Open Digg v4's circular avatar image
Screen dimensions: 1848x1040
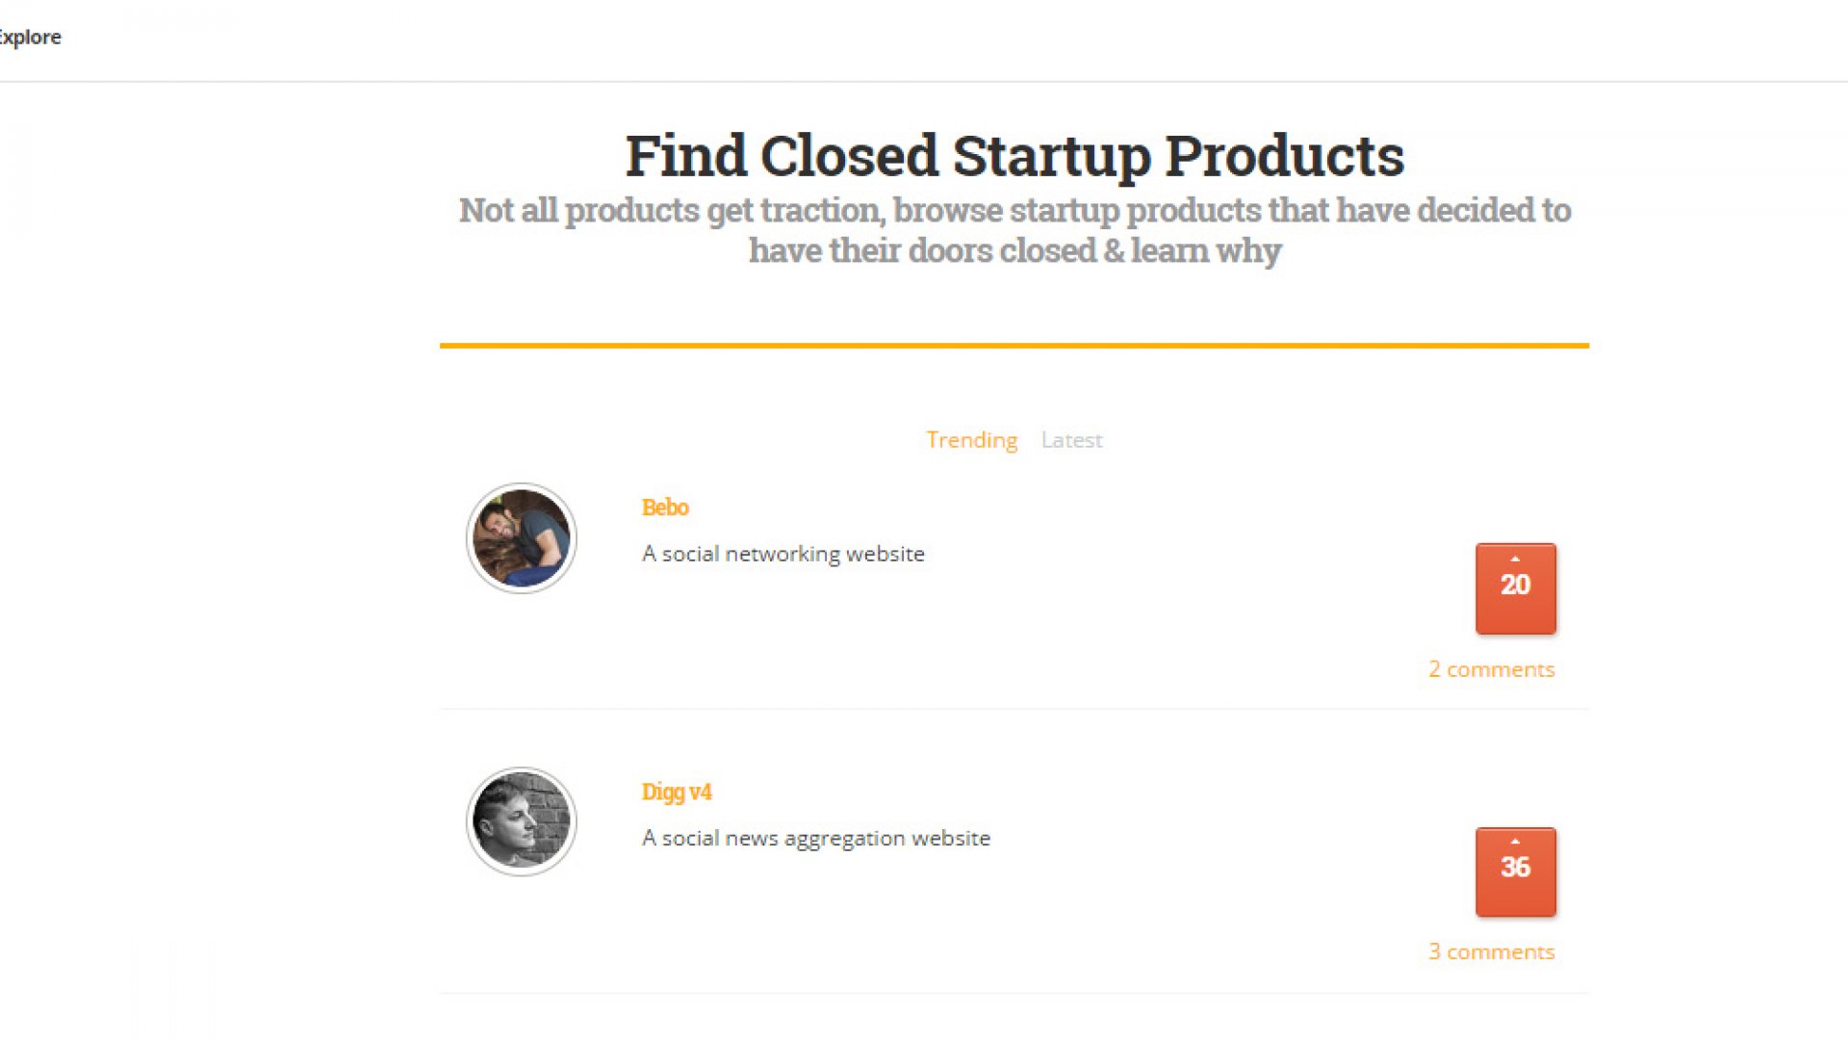(x=521, y=820)
